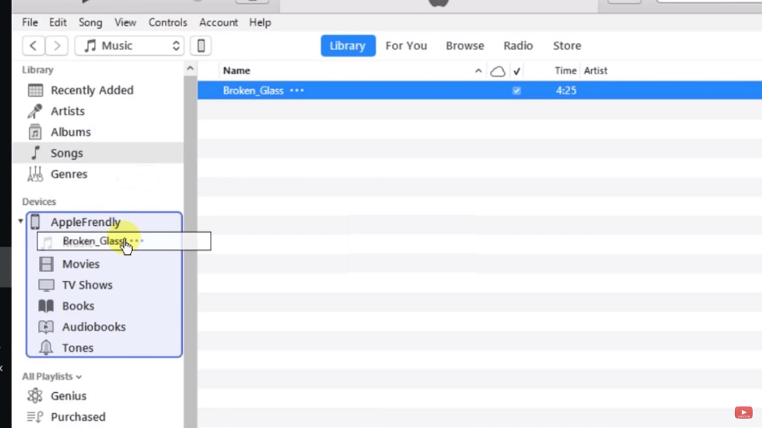Select the Tones bell icon

click(46, 348)
